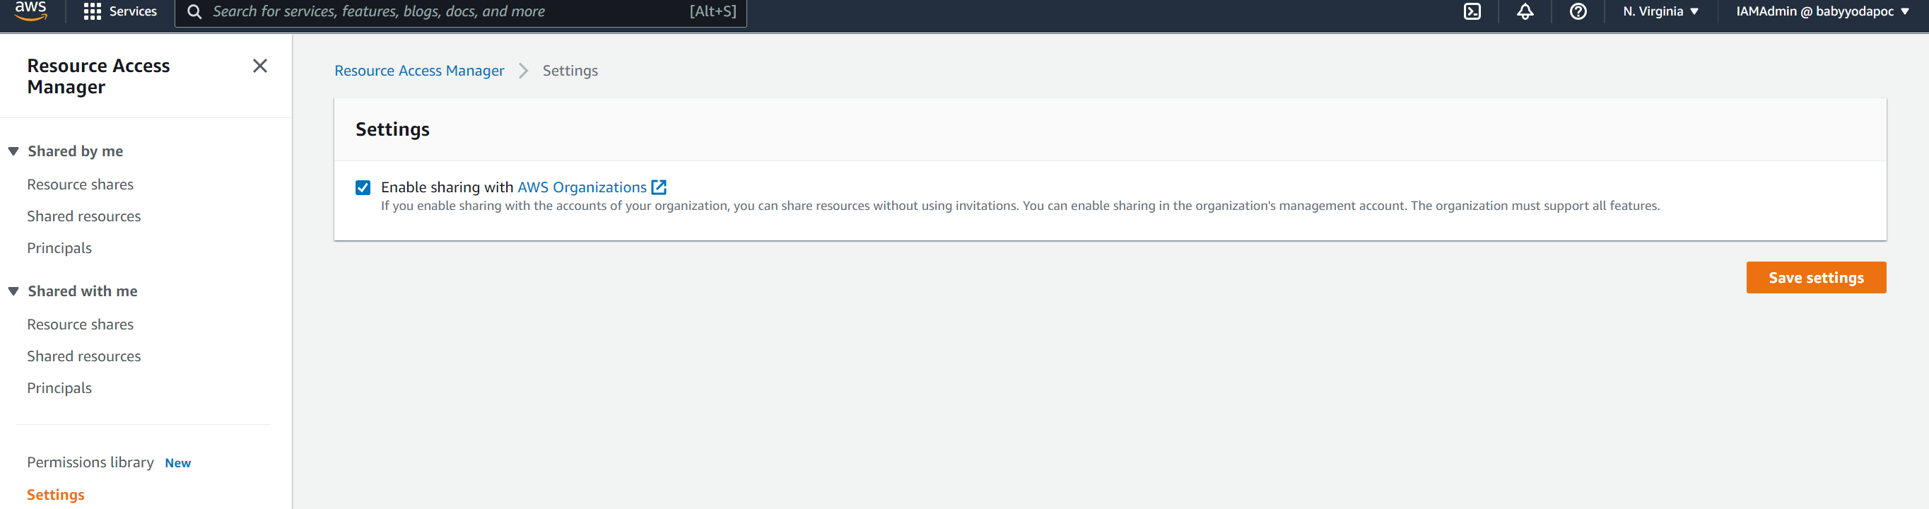Open the Permissions library page
Image resolution: width=1929 pixels, height=509 pixels.
click(90, 462)
